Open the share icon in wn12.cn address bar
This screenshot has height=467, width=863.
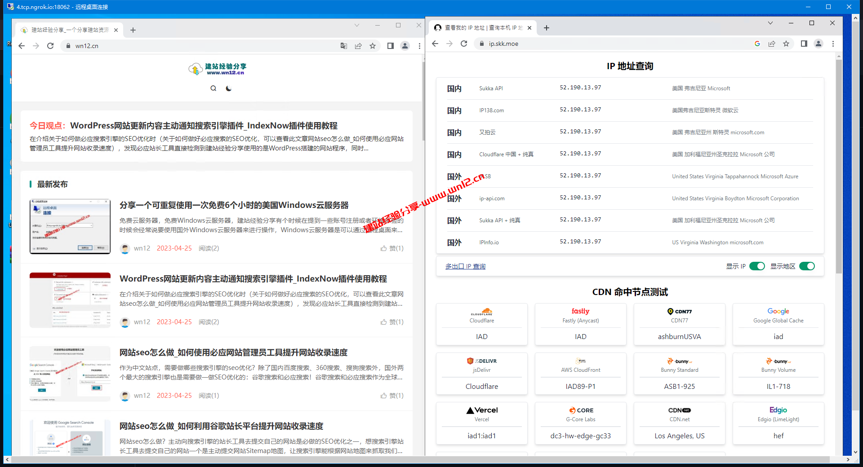(358, 45)
